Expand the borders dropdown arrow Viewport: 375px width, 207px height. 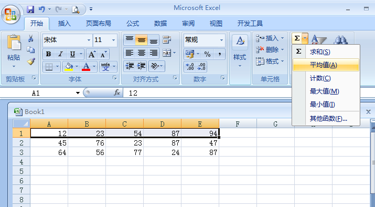tap(58, 66)
